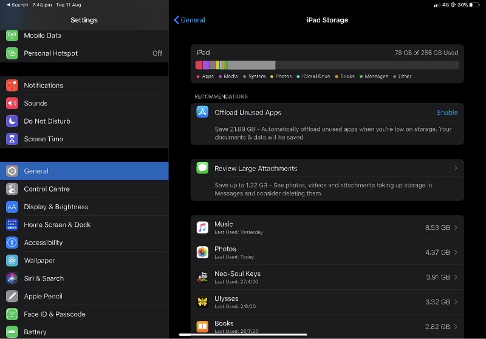
Task: Enable Offload Unused Apps
Action: coord(447,112)
